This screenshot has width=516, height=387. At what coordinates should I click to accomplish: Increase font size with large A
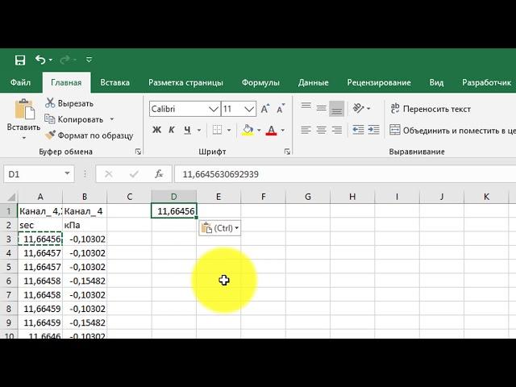tap(265, 109)
